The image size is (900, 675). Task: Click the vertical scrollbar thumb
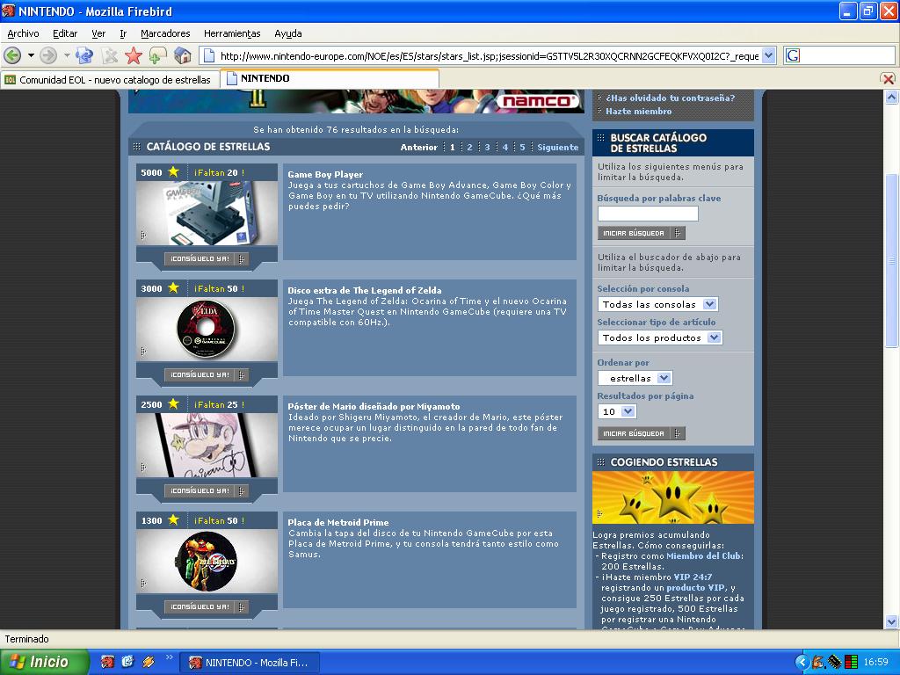(x=891, y=260)
